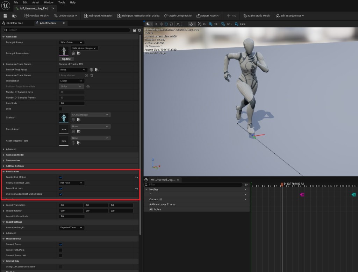
Task: Expand the Compression section
Action: click(13, 160)
